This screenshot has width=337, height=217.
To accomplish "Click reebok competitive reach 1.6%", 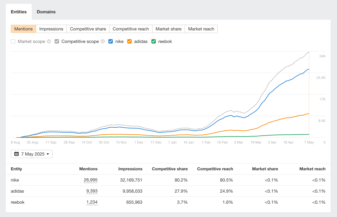I will tap(228, 202).
